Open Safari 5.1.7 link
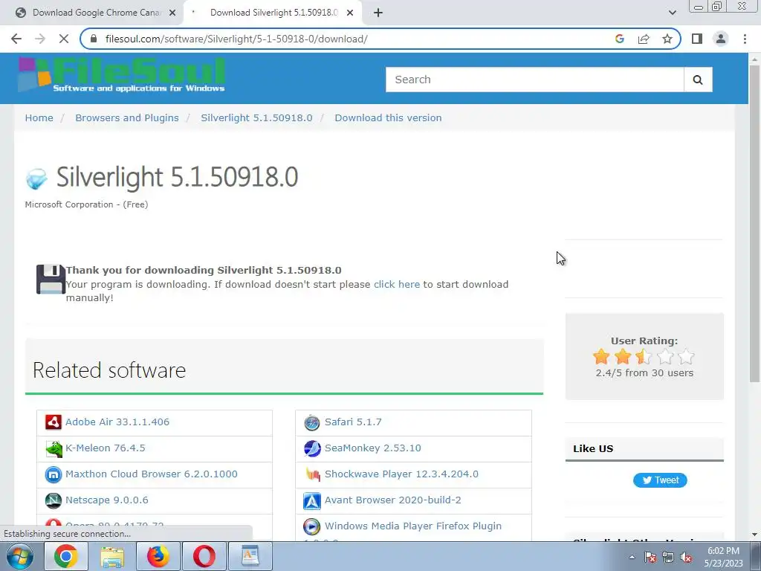 (x=353, y=422)
